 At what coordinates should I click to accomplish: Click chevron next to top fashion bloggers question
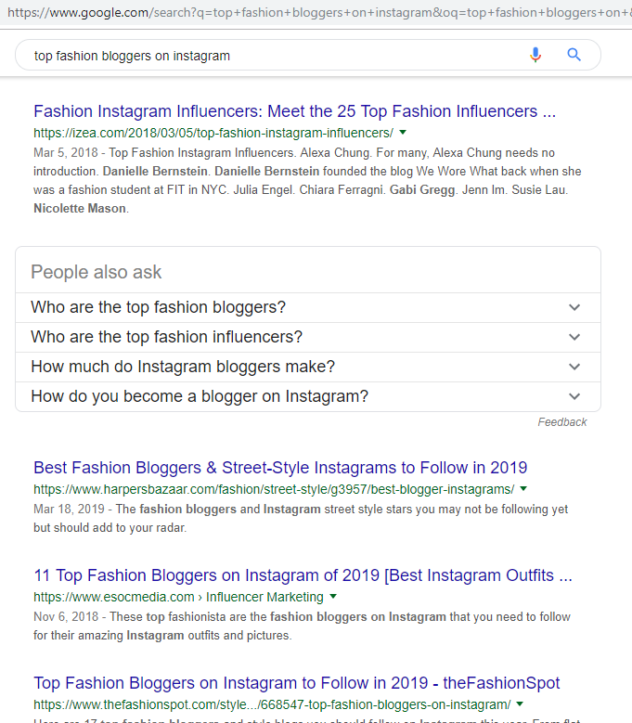[x=574, y=307]
